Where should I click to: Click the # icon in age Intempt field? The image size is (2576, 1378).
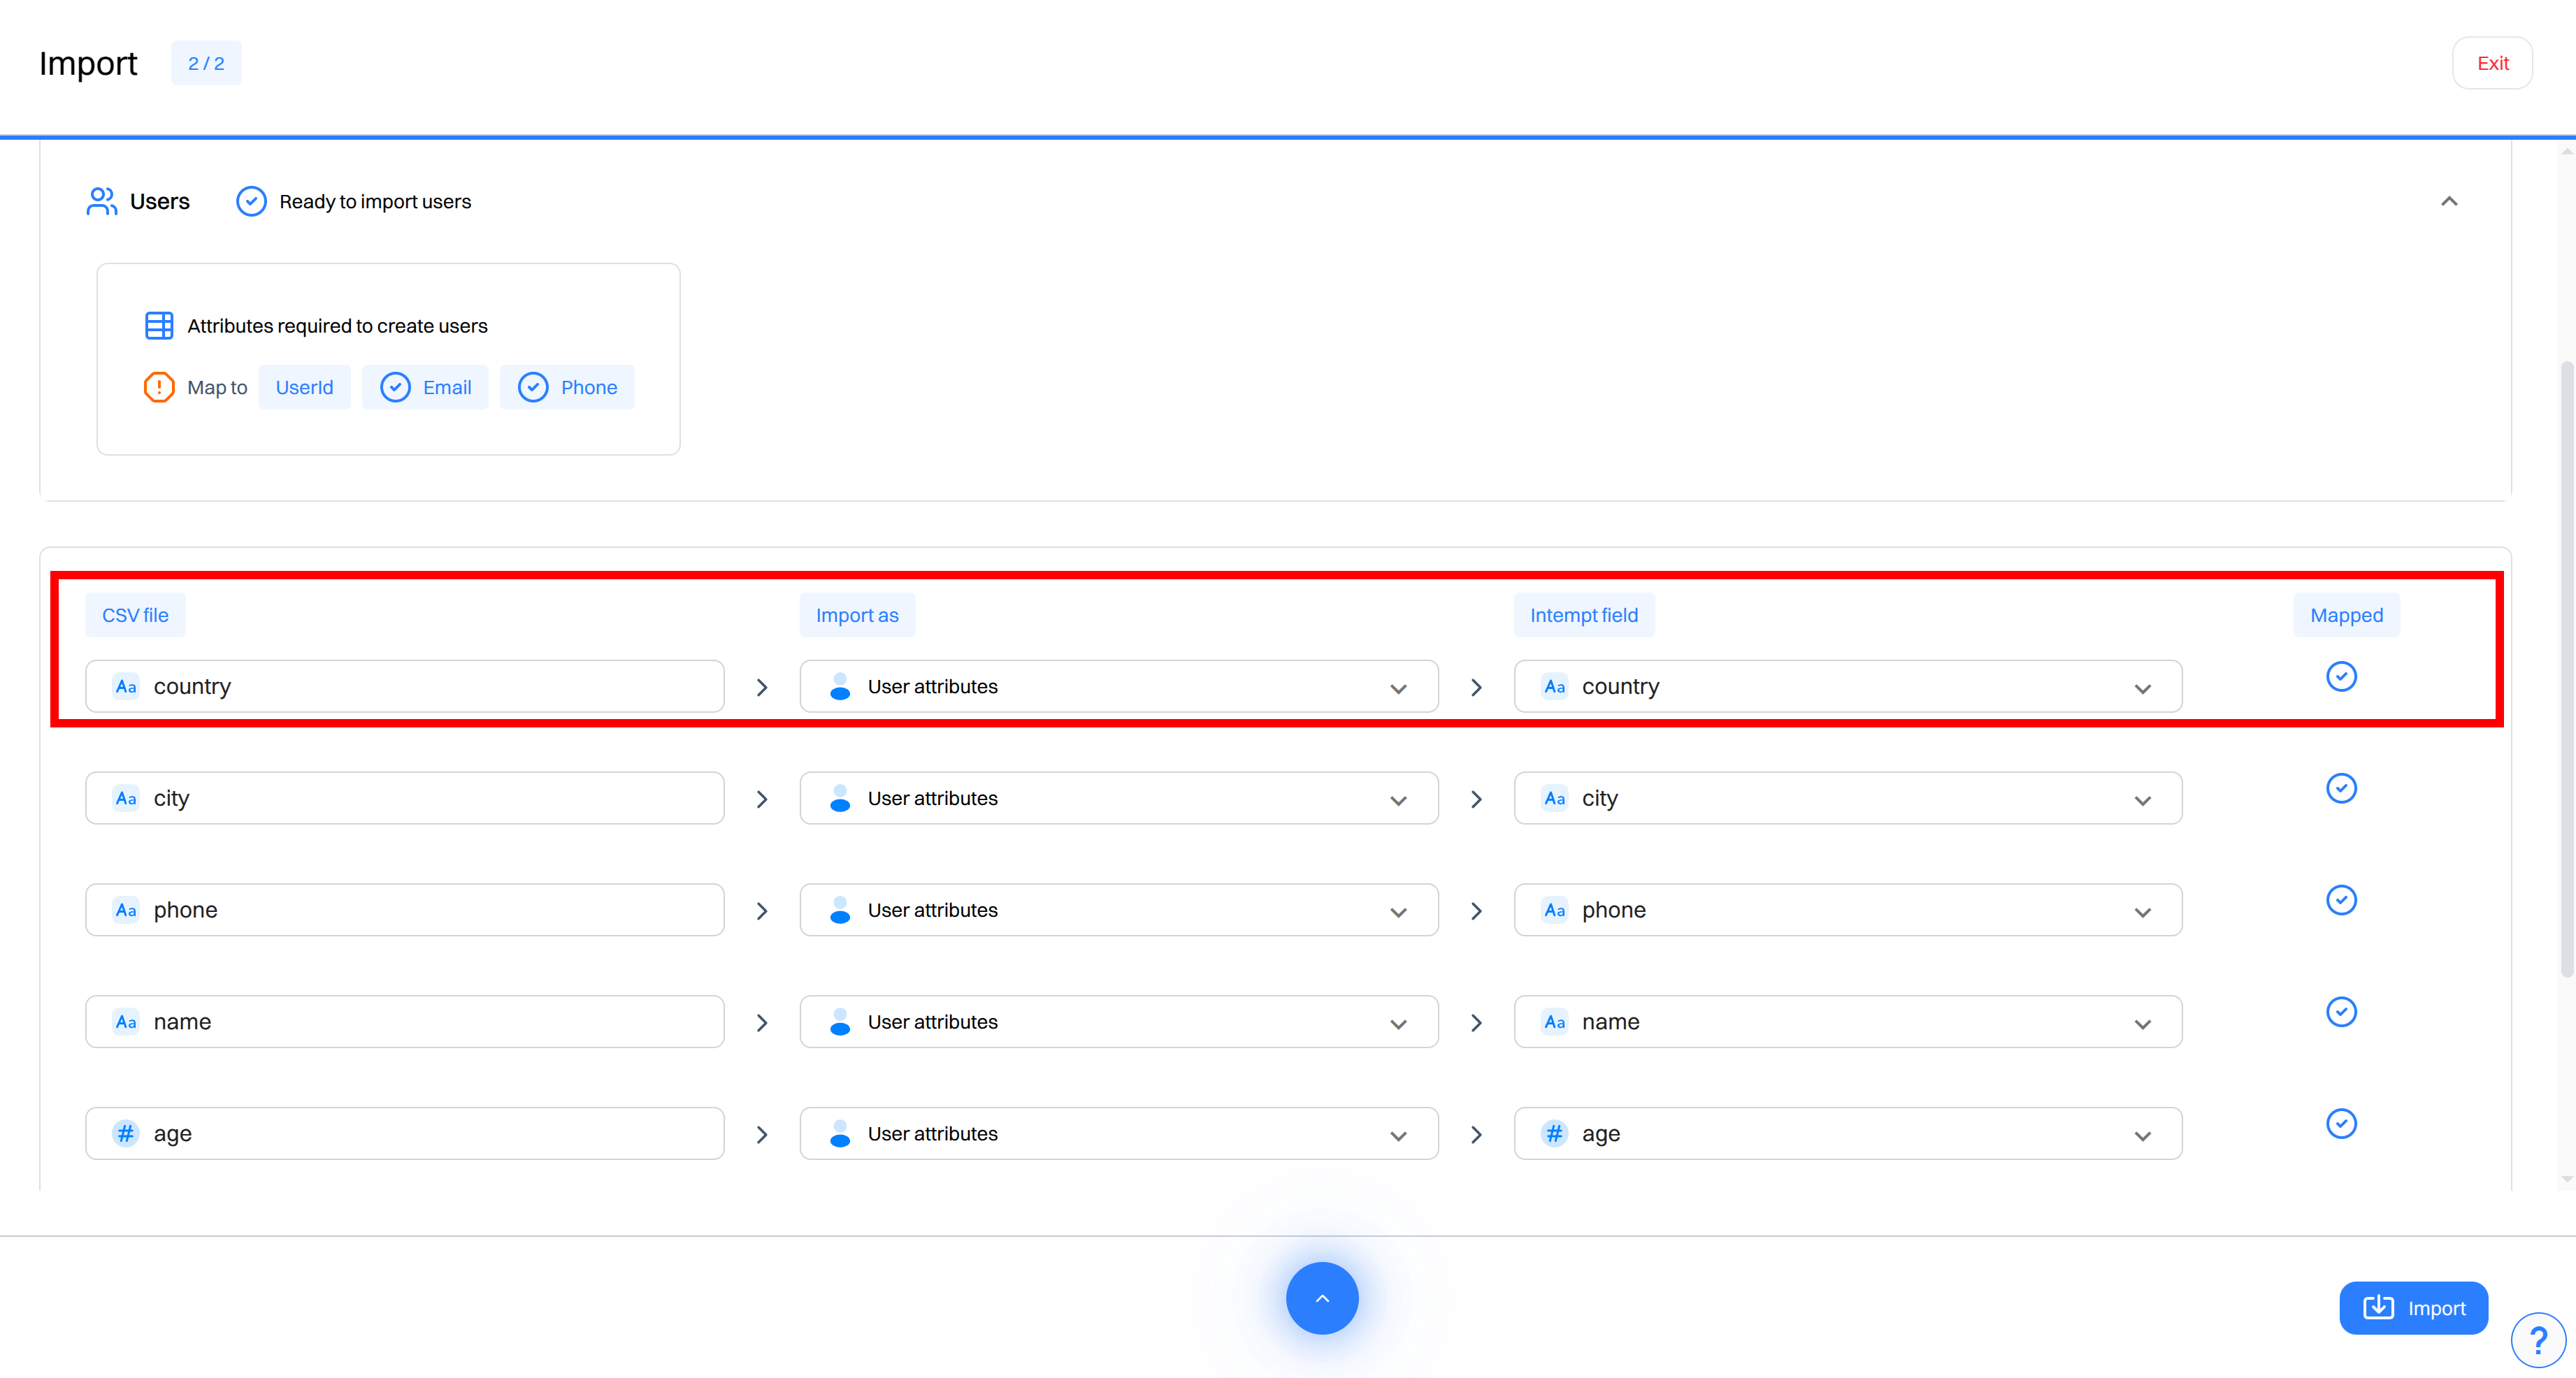pos(1554,1134)
